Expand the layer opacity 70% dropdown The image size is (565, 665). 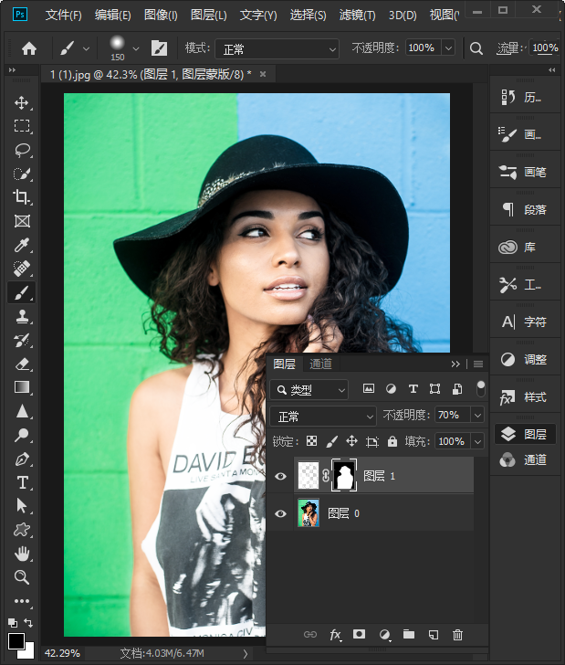pyautogui.click(x=476, y=416)
